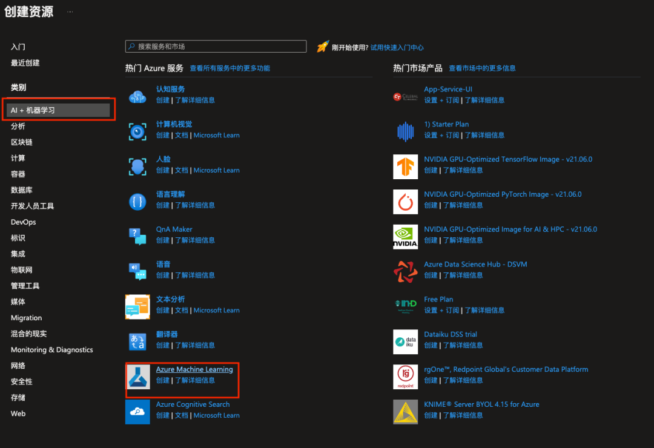The width and height of the screenshot is (654, 448).
Task: Open the Azure Machine Learning title link
Action: [194, 369]
